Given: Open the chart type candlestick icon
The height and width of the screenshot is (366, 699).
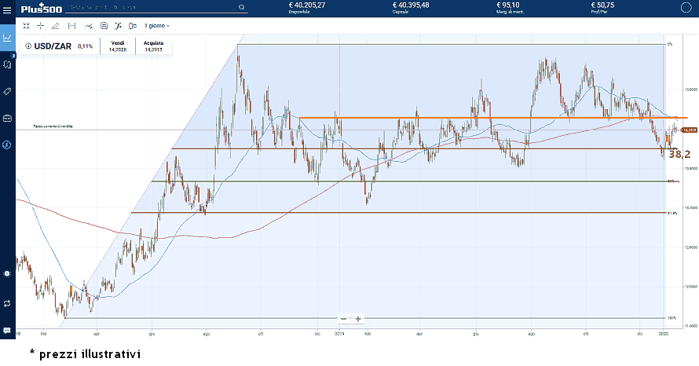Looking at the screenshot, I should click(133, 25).
